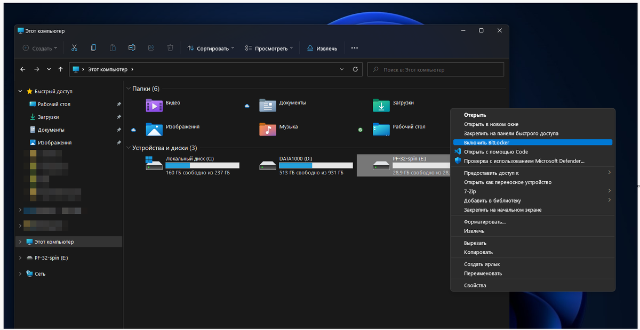Collapse the Папки (6) group
The height and width of the screenshot is (330, 640).
[128, 88]
